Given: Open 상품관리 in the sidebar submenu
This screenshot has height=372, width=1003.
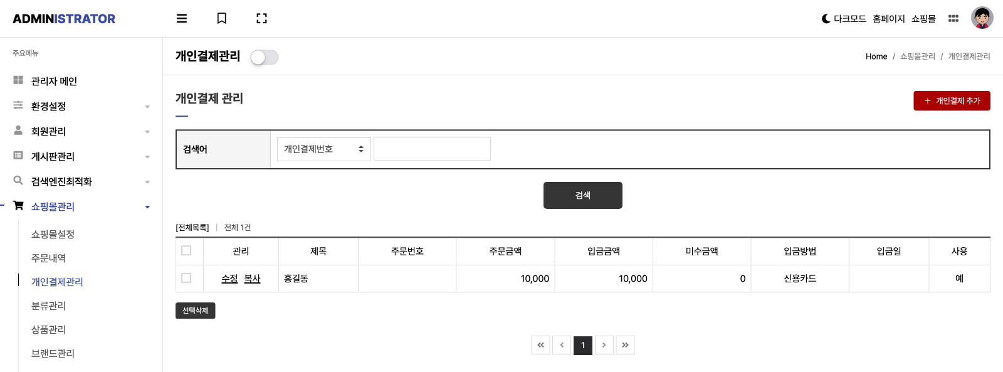Looking at the screenshot, I should click(49, 329).
